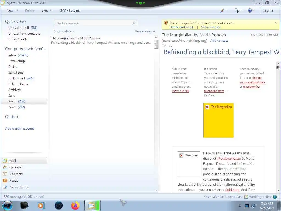Launch Firefox from the taskbar

click(75, 206)
